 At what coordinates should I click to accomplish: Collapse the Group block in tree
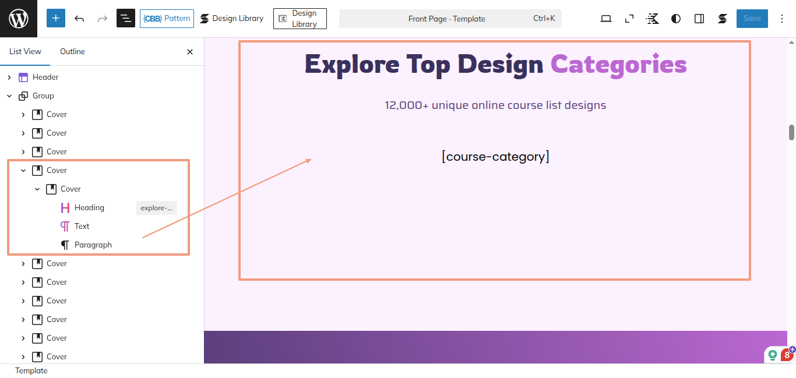point(9,96)
